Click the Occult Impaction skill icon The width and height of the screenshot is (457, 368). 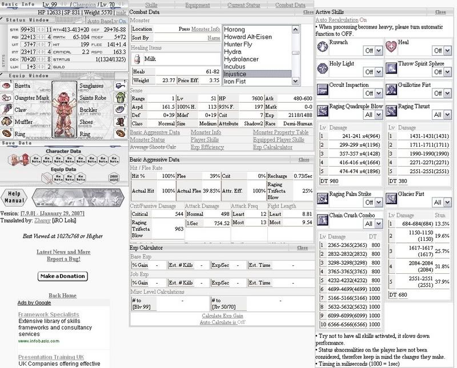pos(323,90)
